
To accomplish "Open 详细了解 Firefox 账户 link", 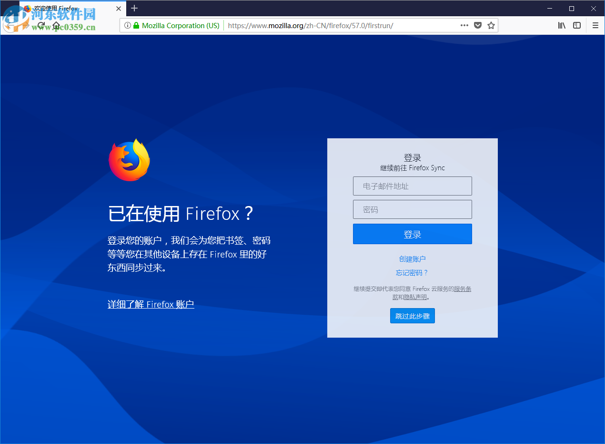I will tap(151, 304).
